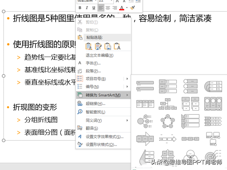This screenshot has width=227, height=170.
Task: Click the translate icon beside 翻译
Action: click(x=80, y=128)
